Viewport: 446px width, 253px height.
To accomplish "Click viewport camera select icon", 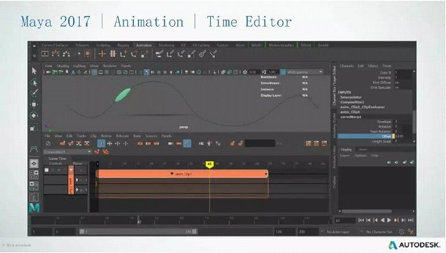I will tap(48, 73).
